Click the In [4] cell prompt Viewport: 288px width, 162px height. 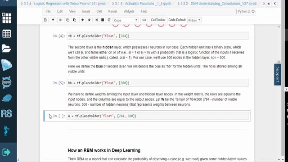point(59,36)
